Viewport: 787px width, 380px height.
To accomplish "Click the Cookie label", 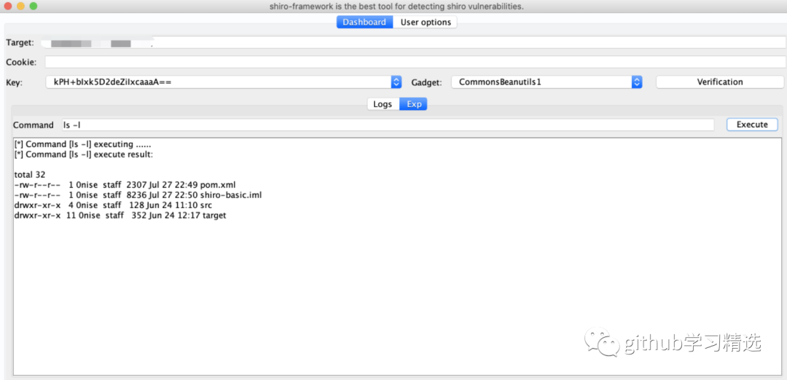I will [21, 62].
